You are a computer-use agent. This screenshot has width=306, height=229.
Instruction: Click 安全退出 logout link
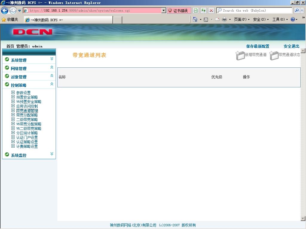(291, 46)
